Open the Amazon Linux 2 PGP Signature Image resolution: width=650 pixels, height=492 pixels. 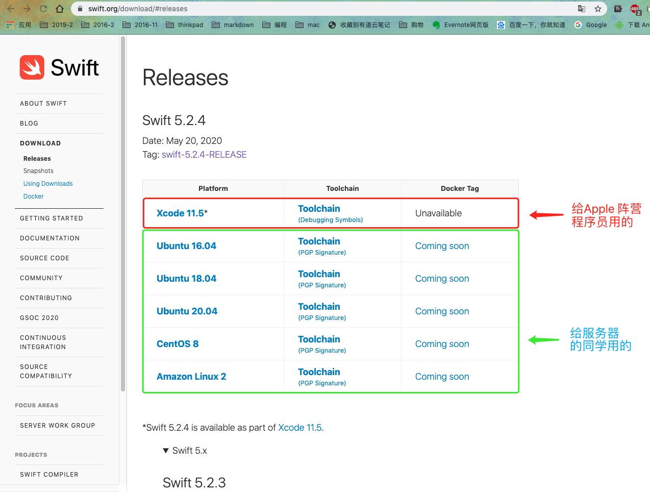[322, 383]
